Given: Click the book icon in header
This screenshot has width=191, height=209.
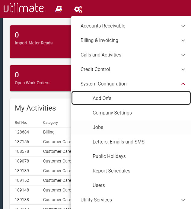Looking at the screenshot, I should [59, 9].
